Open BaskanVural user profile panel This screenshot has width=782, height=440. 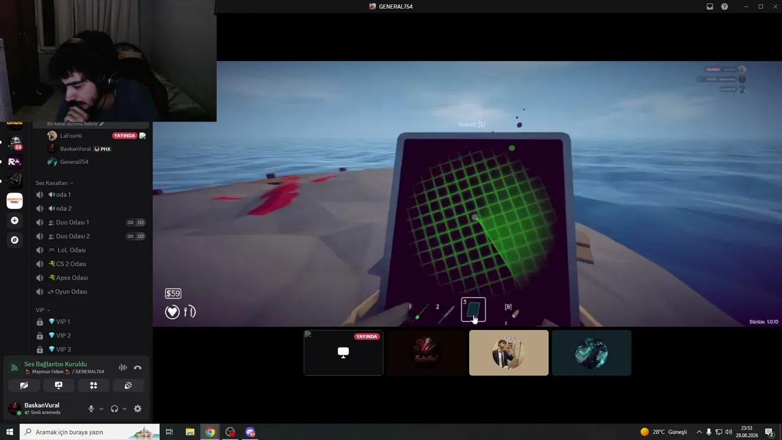pos(43,408)
